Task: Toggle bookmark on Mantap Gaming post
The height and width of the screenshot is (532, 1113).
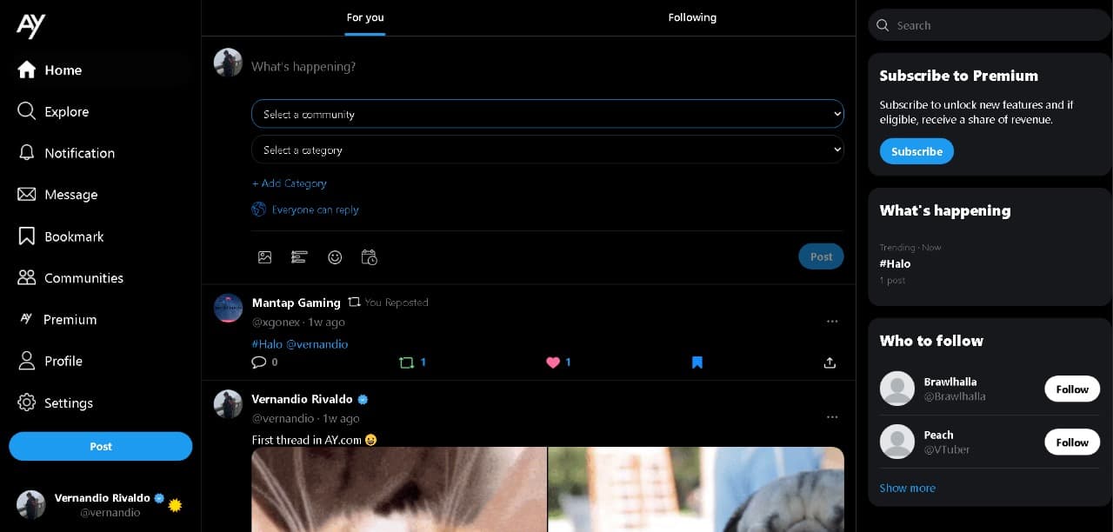Action: tap(697, 362)
